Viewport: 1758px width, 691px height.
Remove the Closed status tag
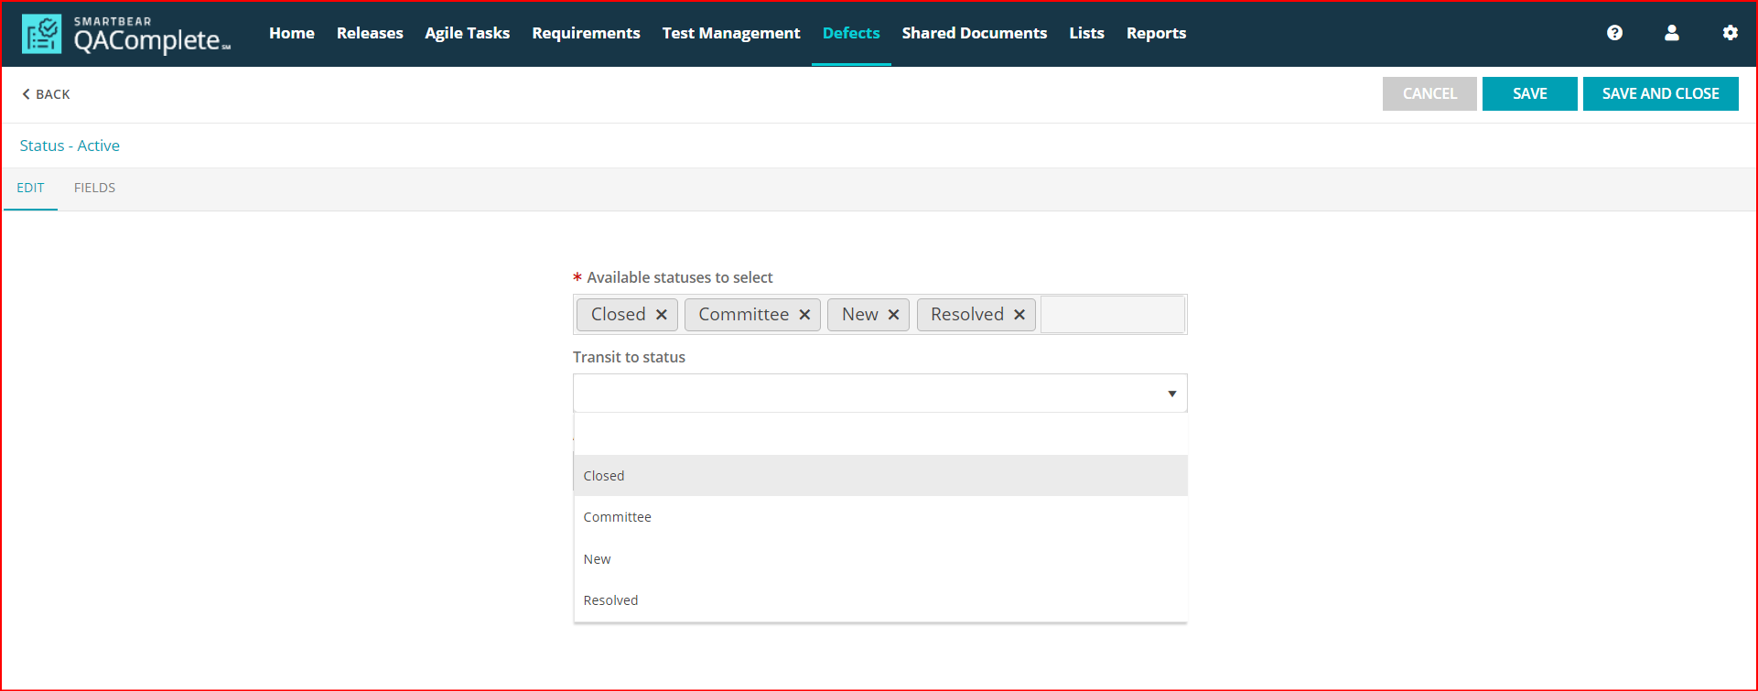point(662,315)
